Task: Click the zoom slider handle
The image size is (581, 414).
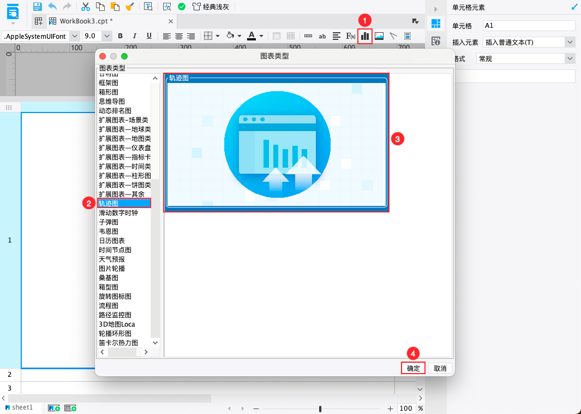Action: pyautogui.click(x=320, y=409)
